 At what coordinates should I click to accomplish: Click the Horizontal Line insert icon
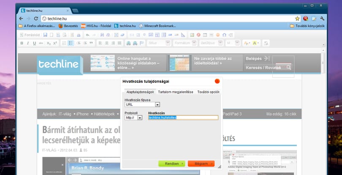[211, 35]
